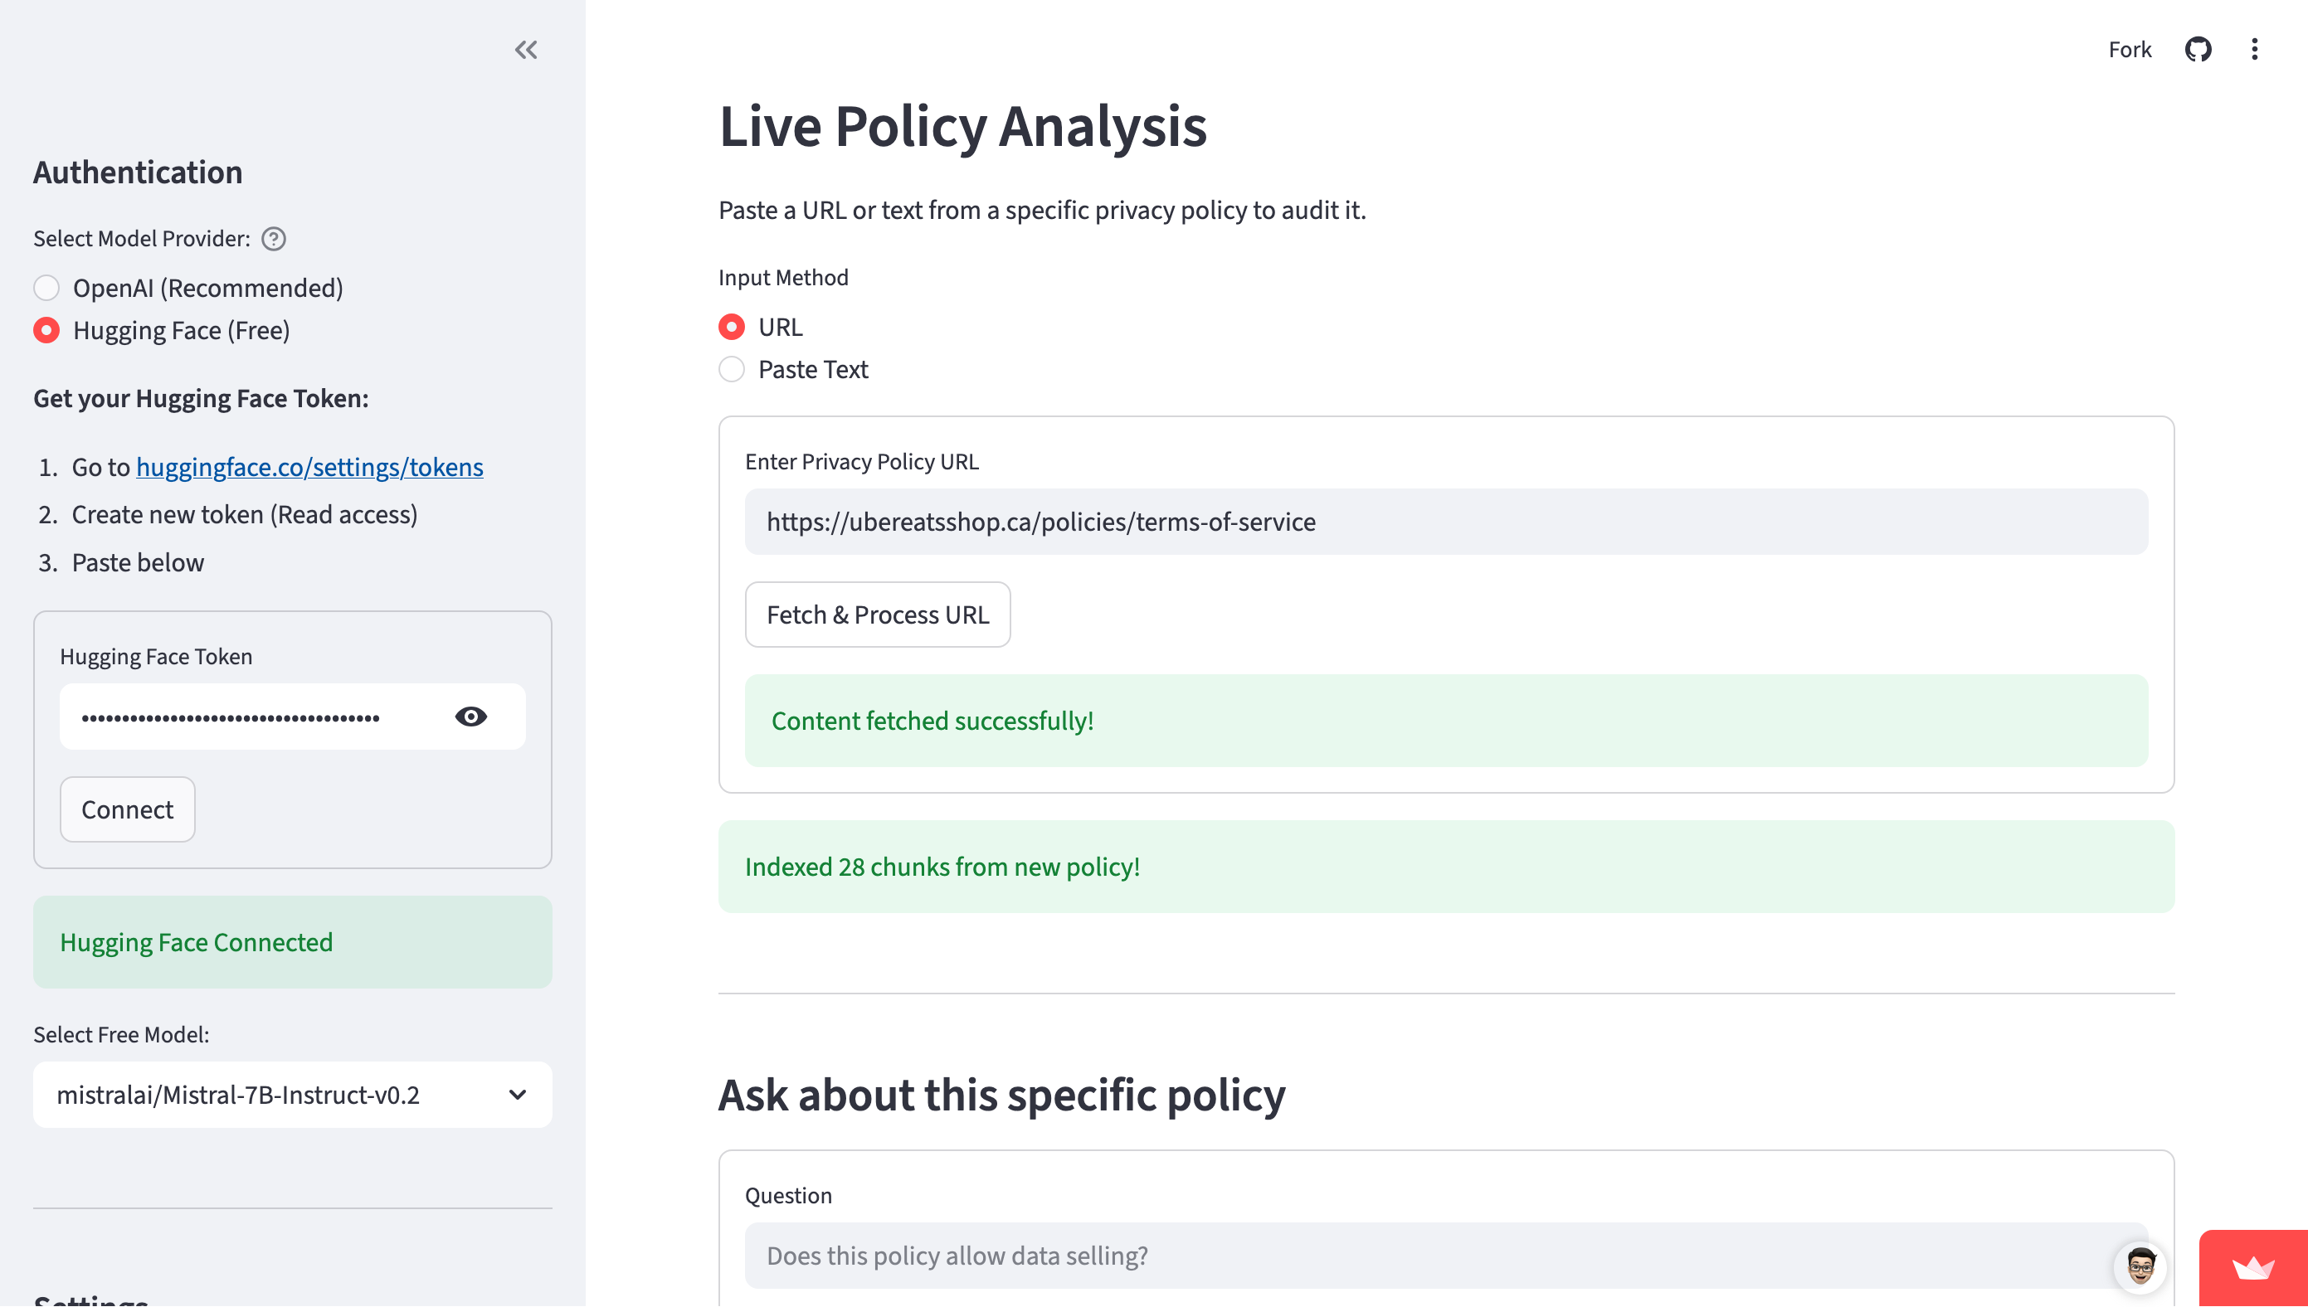This screenshot has width=2308, height=1307.
Task: Click 'Create new token (Read access)' step
Action: coord(244,514)
